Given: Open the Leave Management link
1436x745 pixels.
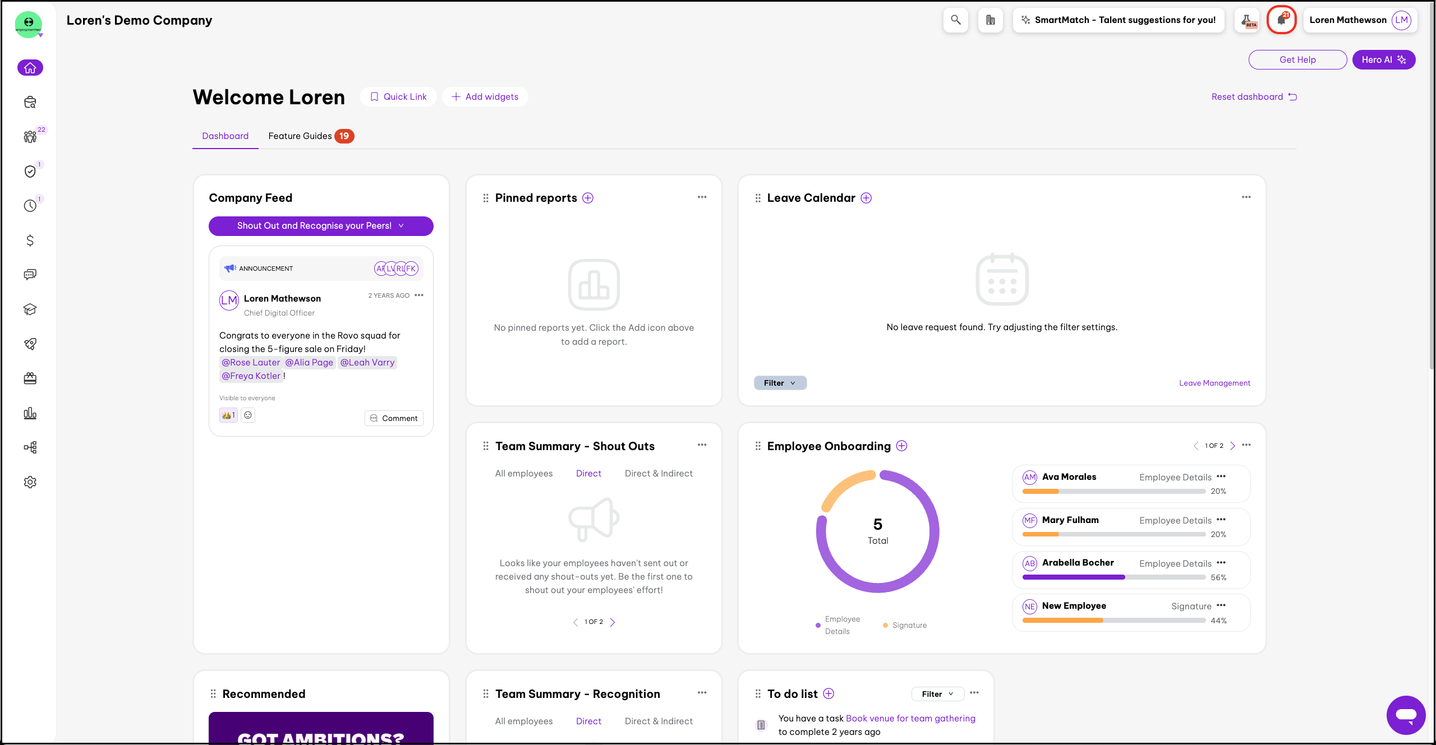Looking at the screenshot, I should click(x=1214, y=383).
